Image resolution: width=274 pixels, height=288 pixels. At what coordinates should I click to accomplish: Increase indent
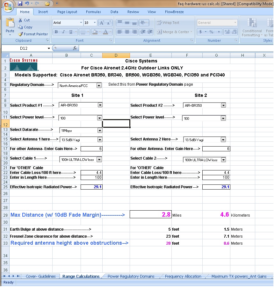coord(150,32)
